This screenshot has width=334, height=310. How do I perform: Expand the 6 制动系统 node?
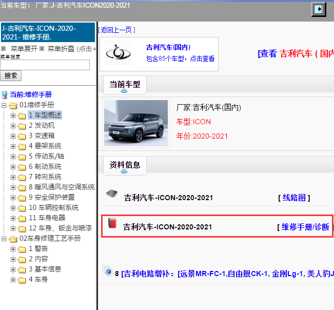[13, 167]
